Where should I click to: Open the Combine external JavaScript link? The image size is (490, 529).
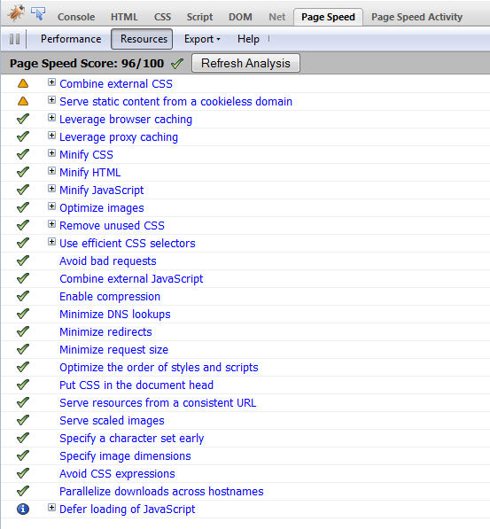click(131, 279)
